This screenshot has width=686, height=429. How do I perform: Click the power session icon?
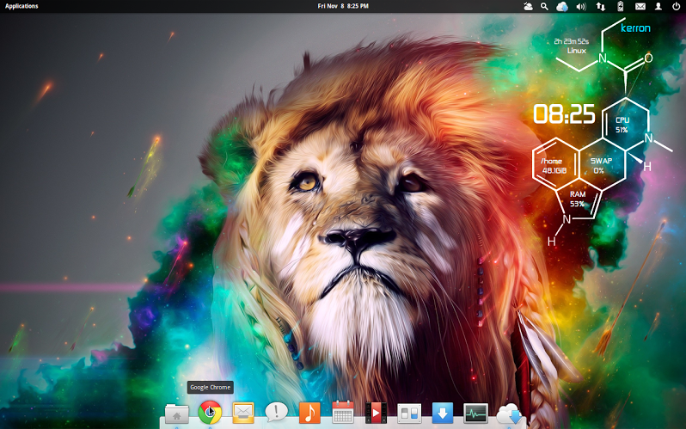(676, 6)
